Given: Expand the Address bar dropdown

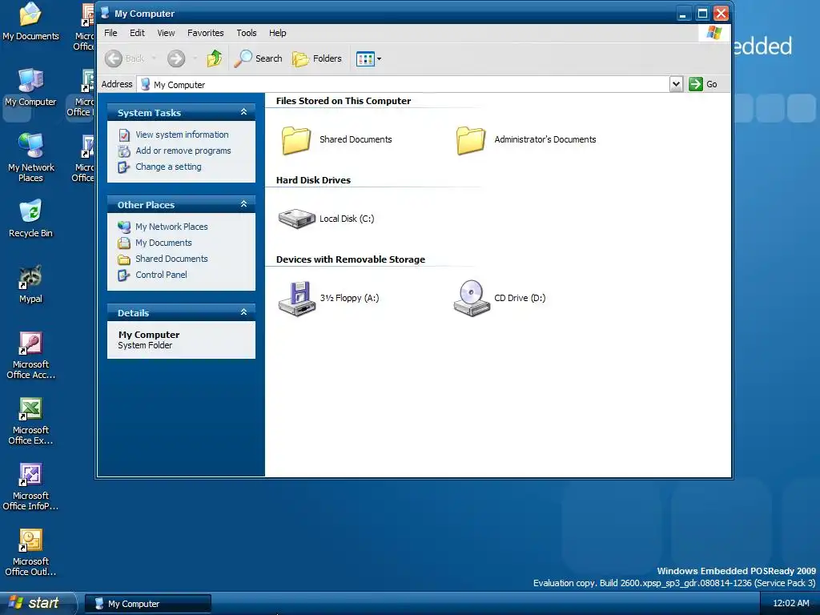Looking at the screenshot, I should [x=676, y=84].
